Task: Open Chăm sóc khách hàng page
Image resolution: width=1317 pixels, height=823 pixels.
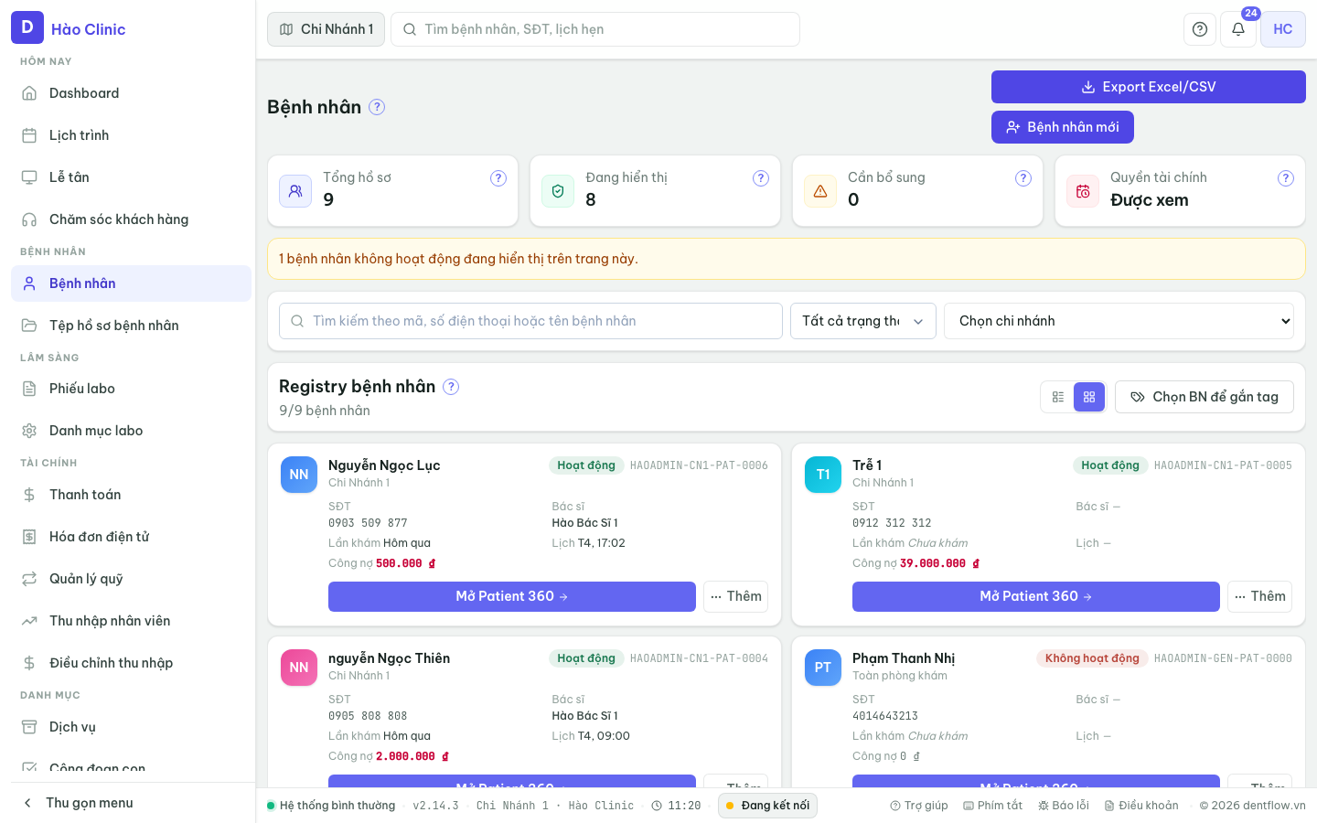Action: coord(131,219)
